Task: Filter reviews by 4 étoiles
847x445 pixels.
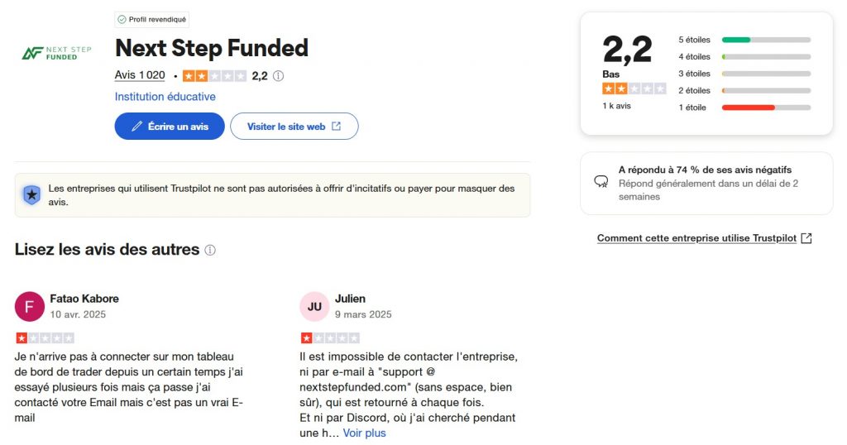Action: (x=694, y=57)
